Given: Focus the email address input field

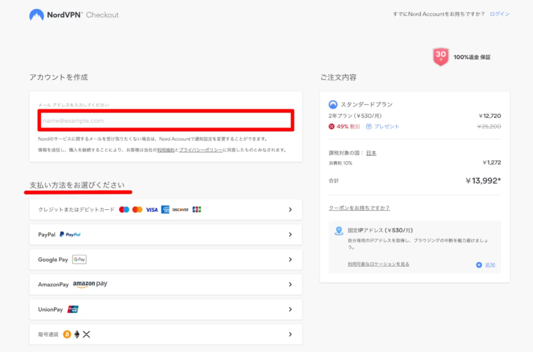Looking at the screenshot, I should (166, 120).
